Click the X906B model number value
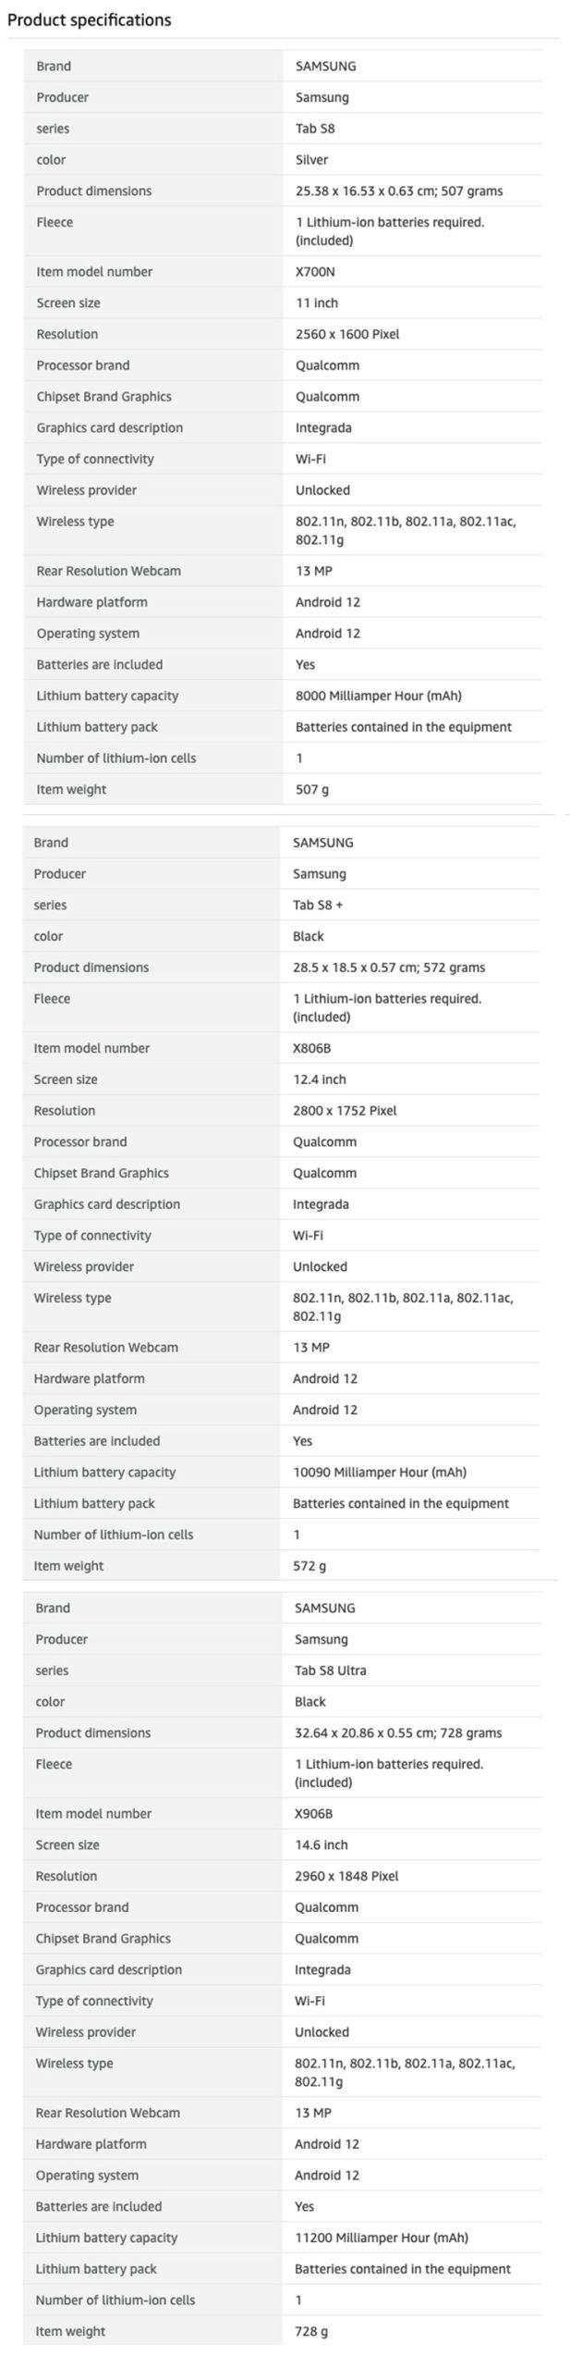This screenshot has height=2368, width=570. coord(313,1813)
